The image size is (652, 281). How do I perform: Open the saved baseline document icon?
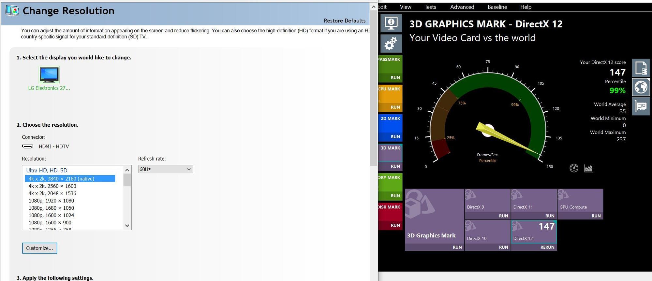[641, 68]
